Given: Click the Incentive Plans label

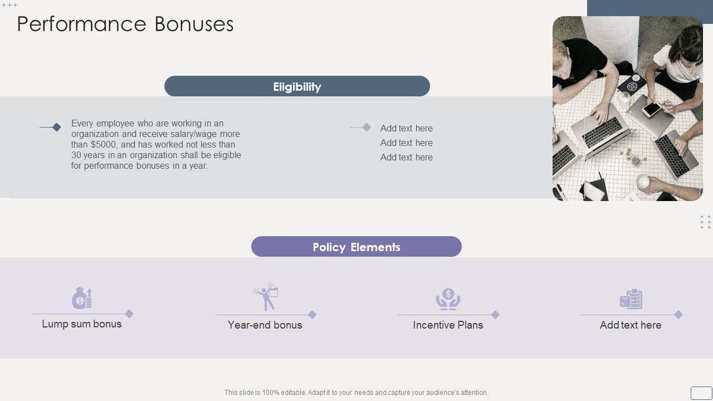Looking at the screenshot, I should pyautogui.click(x=448, y=325).
